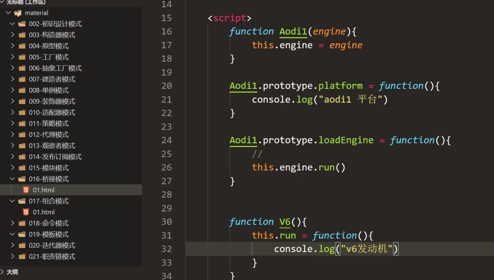
Task: Collapse the material root folder chevron
Action: click(8, 13)
